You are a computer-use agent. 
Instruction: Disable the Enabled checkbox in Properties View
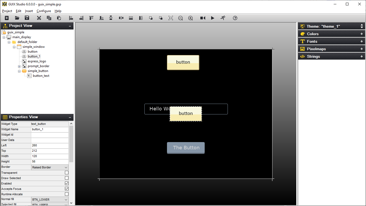(x=67, y=183)
